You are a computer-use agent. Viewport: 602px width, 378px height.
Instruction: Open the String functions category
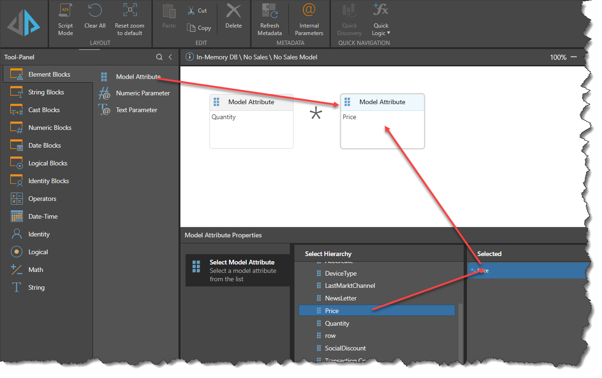coord(47,287)
